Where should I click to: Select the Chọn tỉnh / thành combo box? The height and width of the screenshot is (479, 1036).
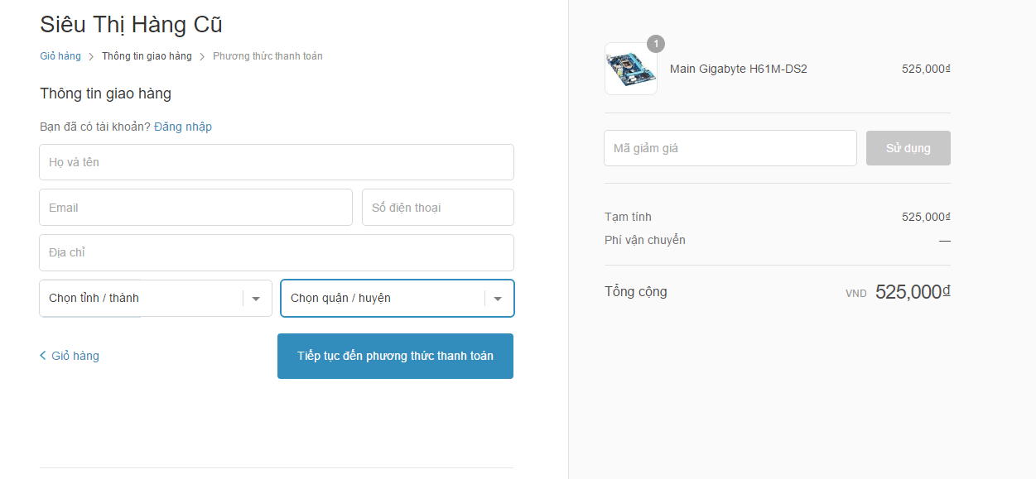pos(156,299)
